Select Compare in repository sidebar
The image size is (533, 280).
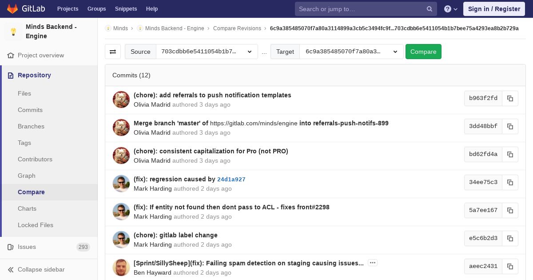[x=31, y=192]
